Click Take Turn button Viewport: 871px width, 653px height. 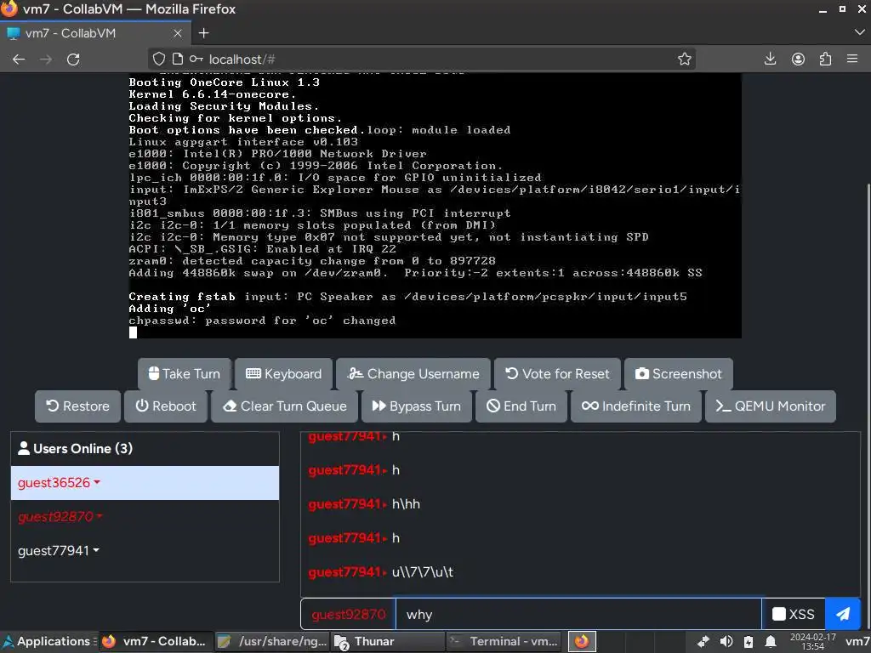click(185, 374)
